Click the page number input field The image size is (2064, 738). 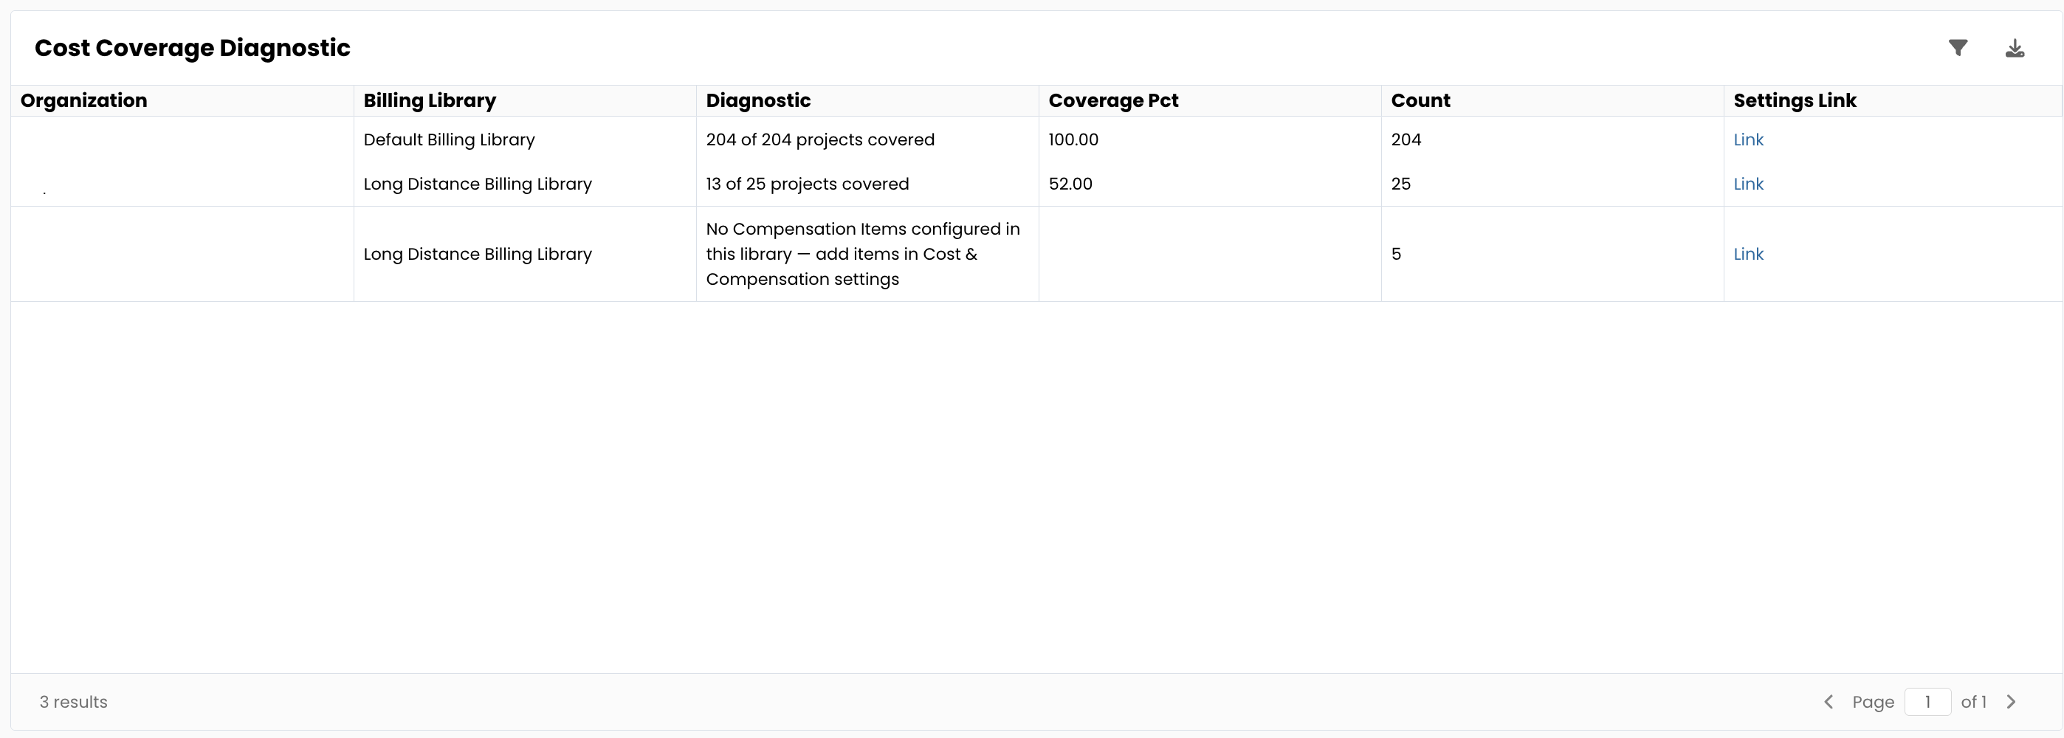(x=1927, y=702)
